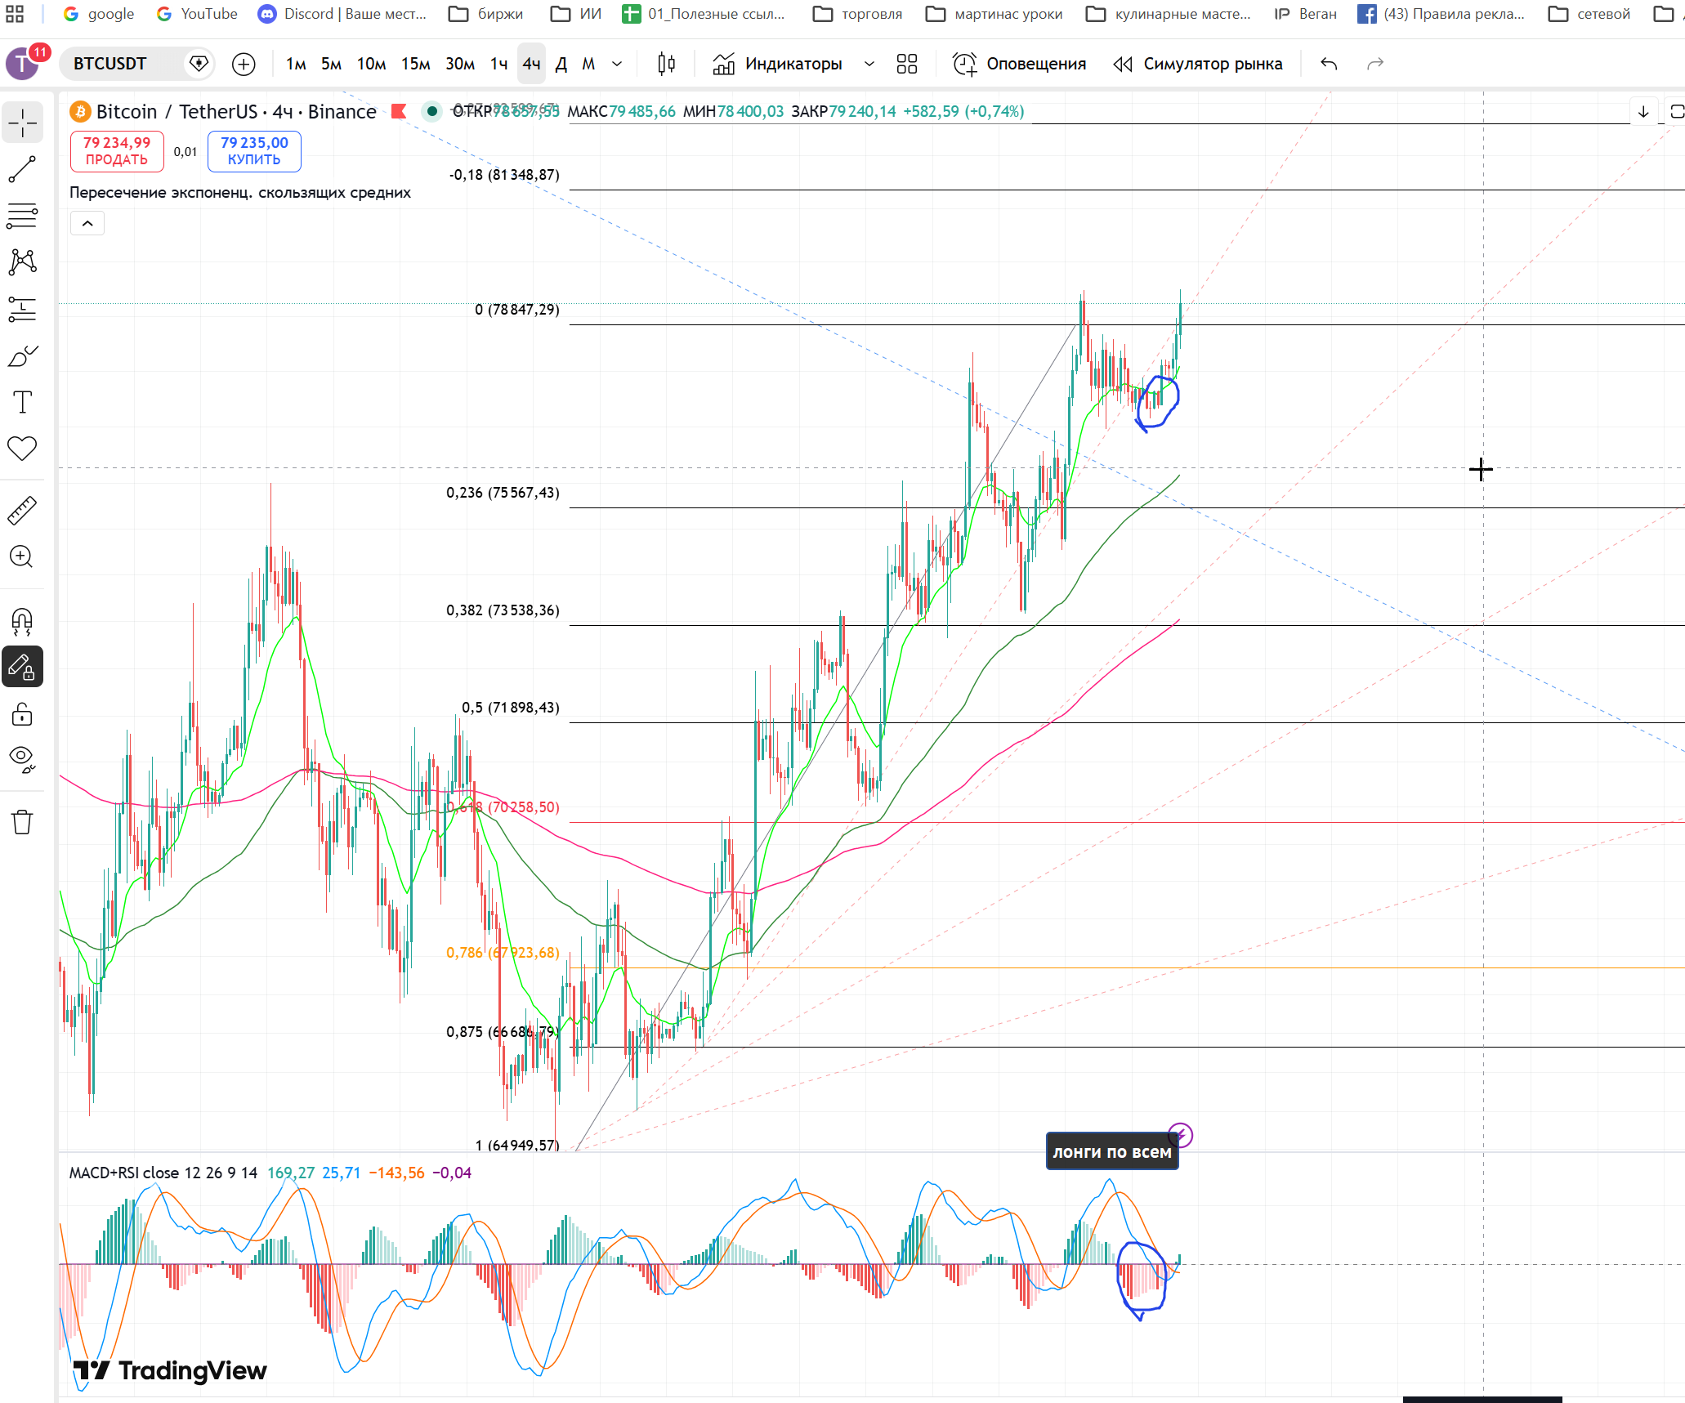
Task: Click the red ПРОДАТЬ sell button
Action: coord(117,151)
